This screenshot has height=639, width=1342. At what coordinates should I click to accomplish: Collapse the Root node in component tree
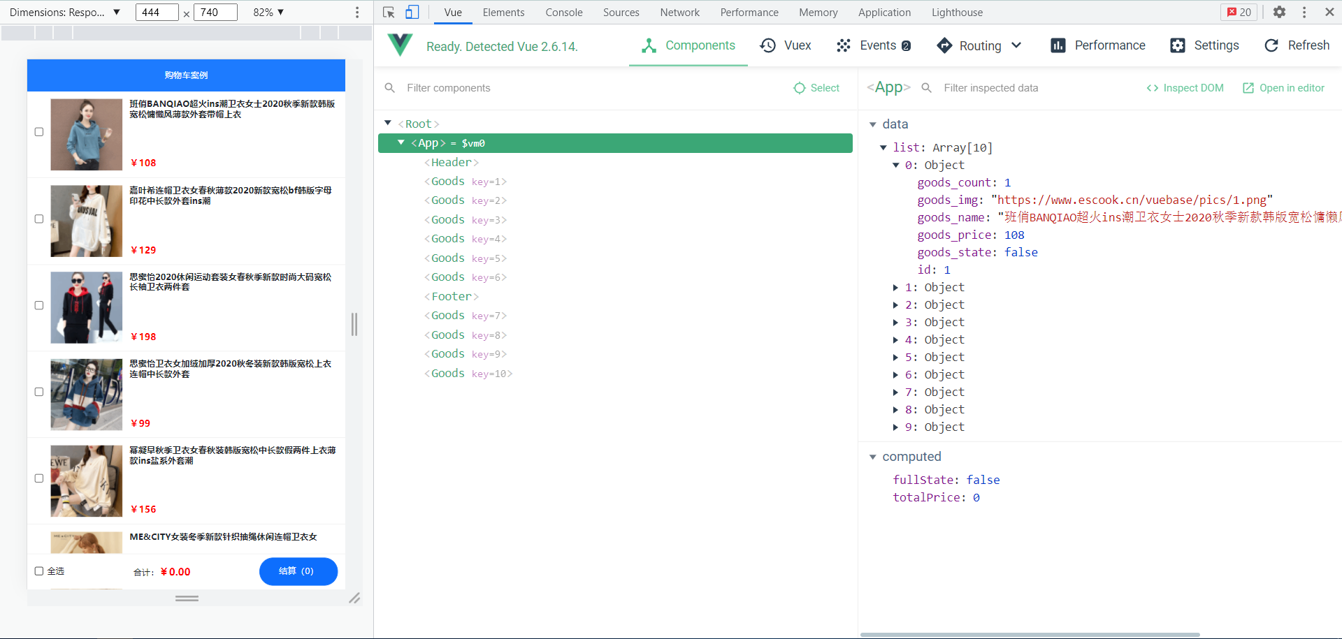[388, 123]
